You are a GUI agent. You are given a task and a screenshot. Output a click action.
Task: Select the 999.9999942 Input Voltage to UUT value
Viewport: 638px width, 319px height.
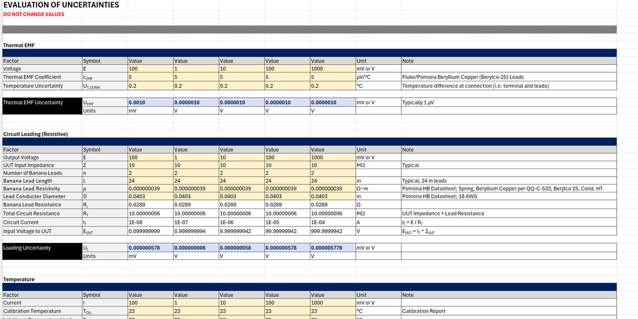[326, 231]
